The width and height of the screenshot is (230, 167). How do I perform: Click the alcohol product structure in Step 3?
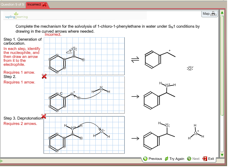pyautogui.click(x=159, y=136)
